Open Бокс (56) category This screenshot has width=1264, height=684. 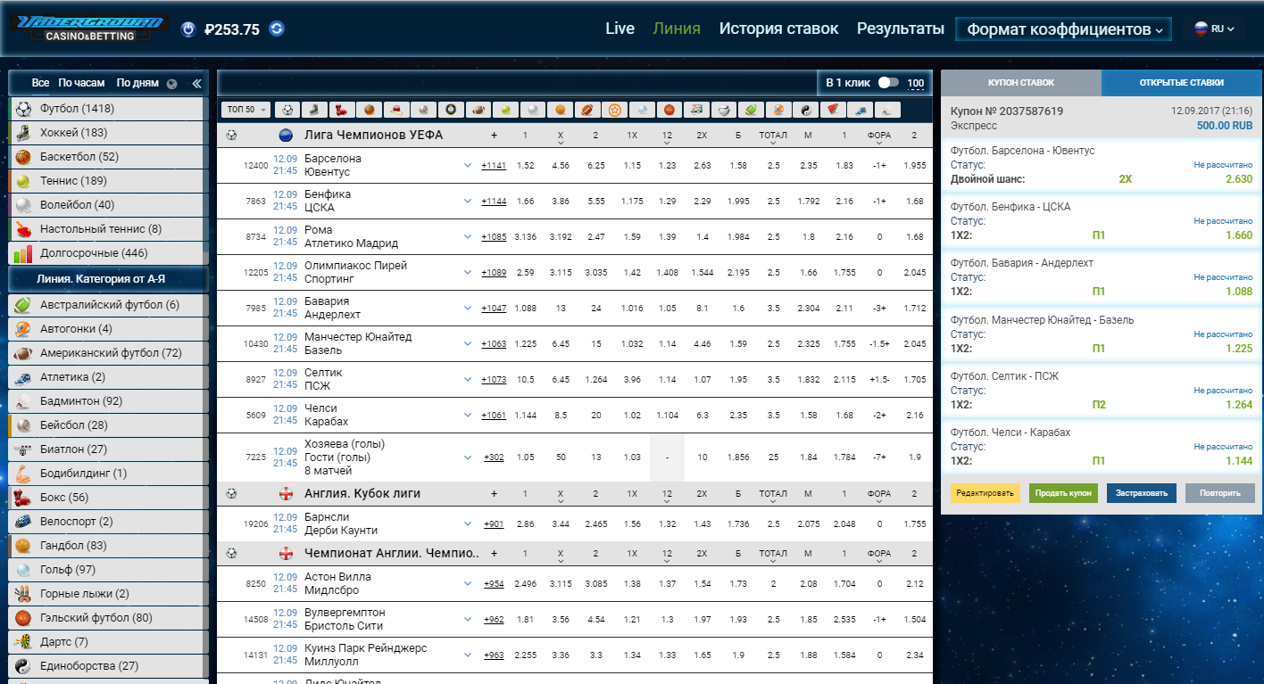point(108,498)
